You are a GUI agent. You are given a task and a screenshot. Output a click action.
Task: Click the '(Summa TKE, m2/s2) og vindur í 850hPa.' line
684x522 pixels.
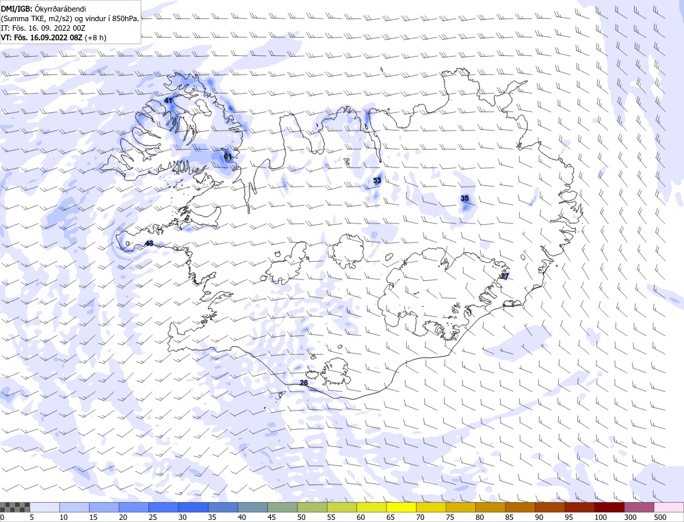[70, 18]
